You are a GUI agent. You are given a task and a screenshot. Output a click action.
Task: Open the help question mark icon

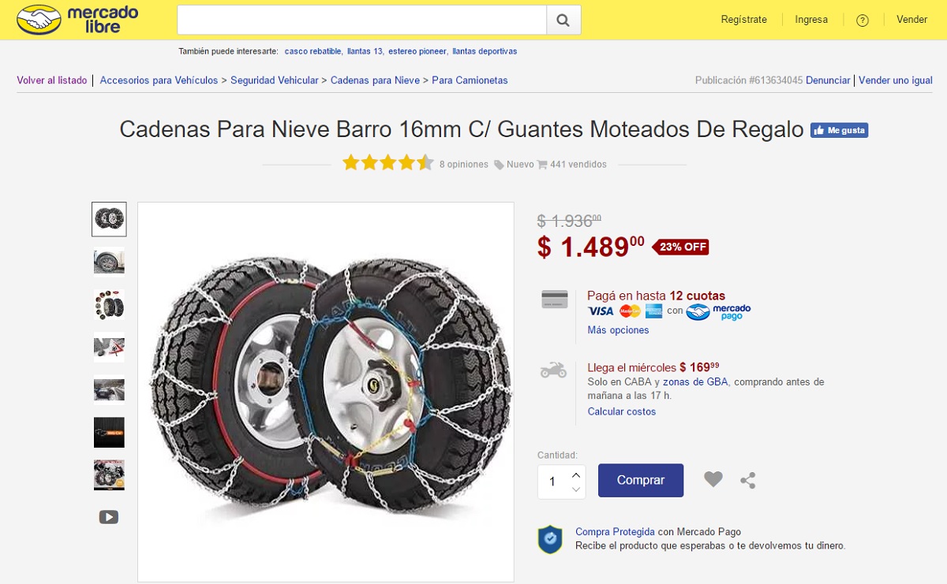tap(862, 20)
